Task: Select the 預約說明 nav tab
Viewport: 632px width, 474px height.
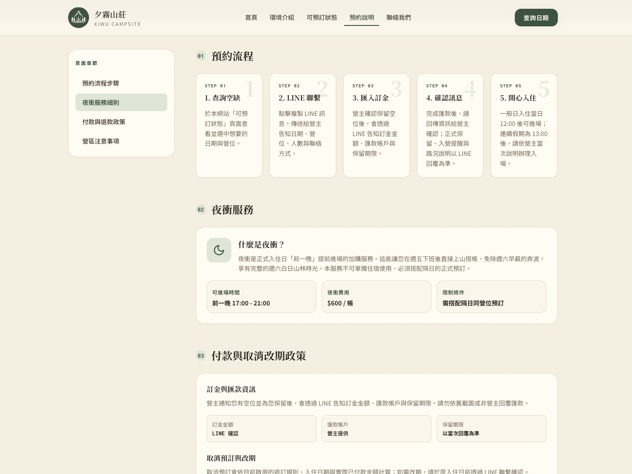Action: click(x=362, y=18)
